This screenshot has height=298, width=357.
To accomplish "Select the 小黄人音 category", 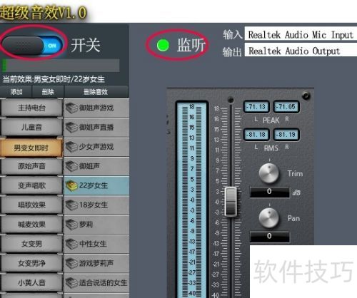I will point(31,283).
